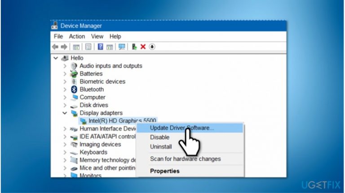
Task: Click the blue Help question-mark icon
Action: (100, 47)
